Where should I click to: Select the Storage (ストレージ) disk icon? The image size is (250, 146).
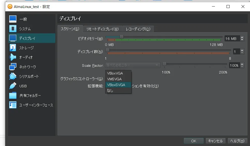tap(13, 48)
